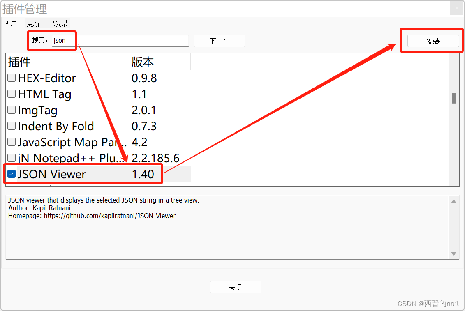465x311 pixels.
Task: Check the jN Notepad++ Plugin checkbox
Action: 12,158
